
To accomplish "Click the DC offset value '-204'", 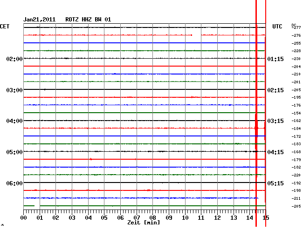I will tap(296, 67).
